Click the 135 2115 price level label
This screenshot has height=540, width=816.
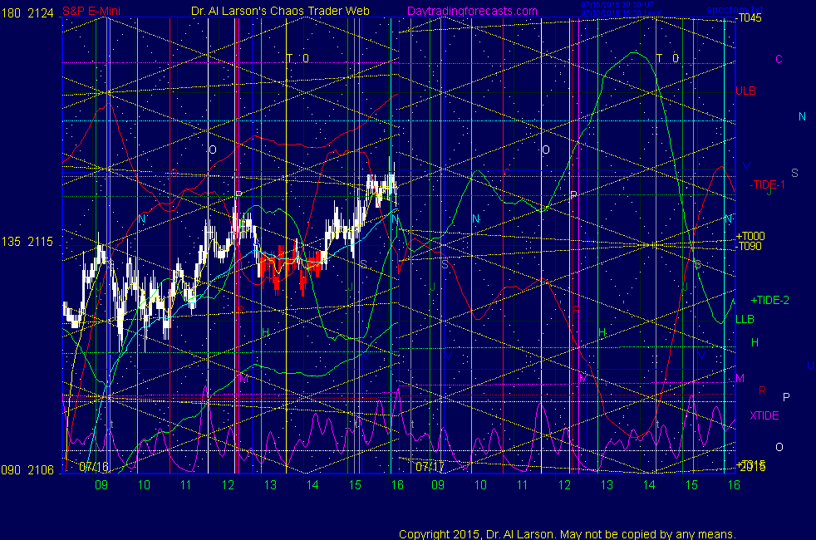[28, 243]
